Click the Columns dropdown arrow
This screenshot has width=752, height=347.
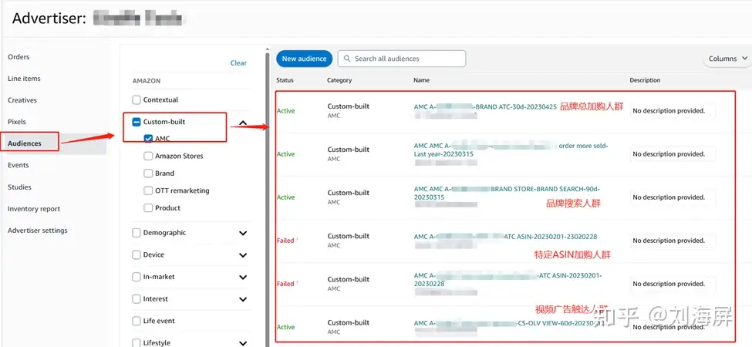tap(744, 59)
